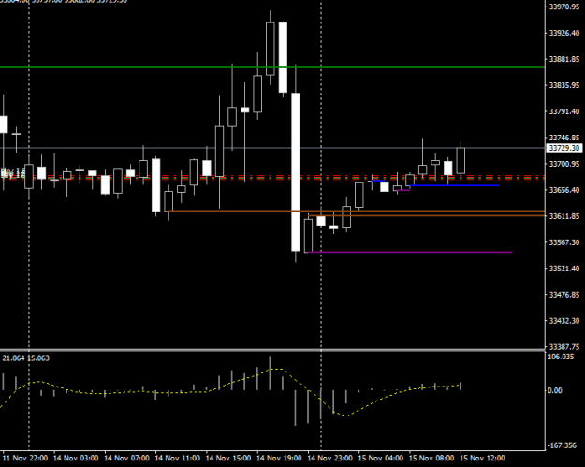Image resolution: width=585 pixels, height=467 pixels.
Task: Select the long purple horizontal line near 33567.30
Action: [x=409, y=252]
